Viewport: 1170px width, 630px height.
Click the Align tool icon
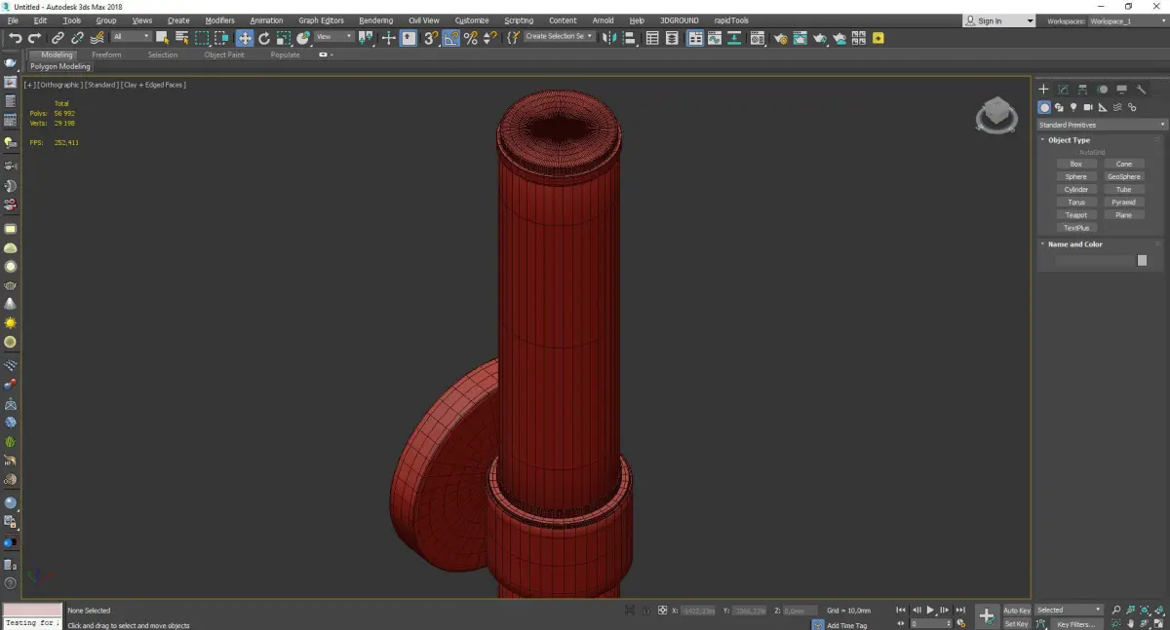pyautogui.click(x=630, y=38)
